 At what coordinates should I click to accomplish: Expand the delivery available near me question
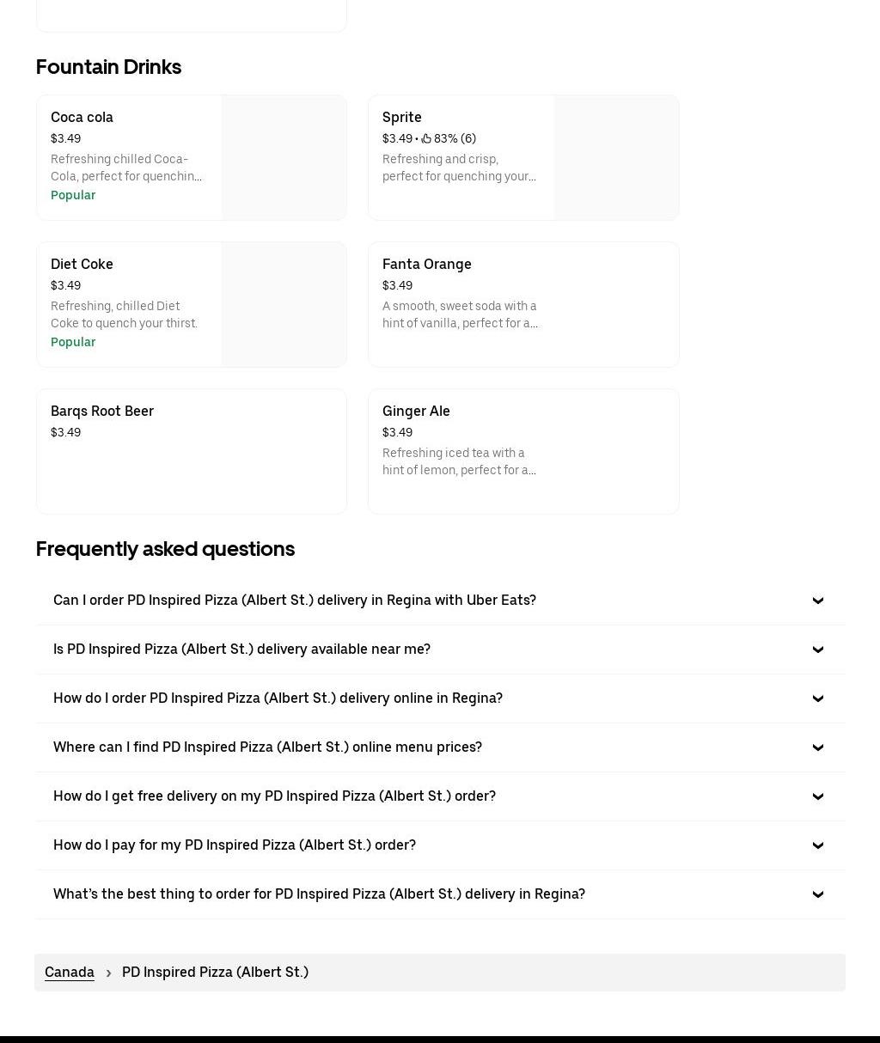tap(440, 650)
